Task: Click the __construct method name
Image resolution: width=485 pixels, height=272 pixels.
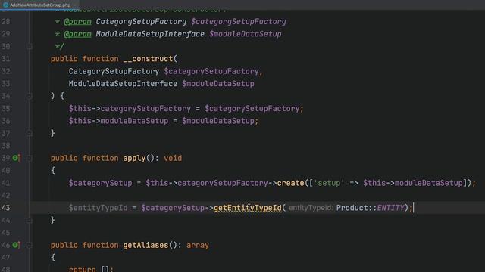Action: (149, 59)
